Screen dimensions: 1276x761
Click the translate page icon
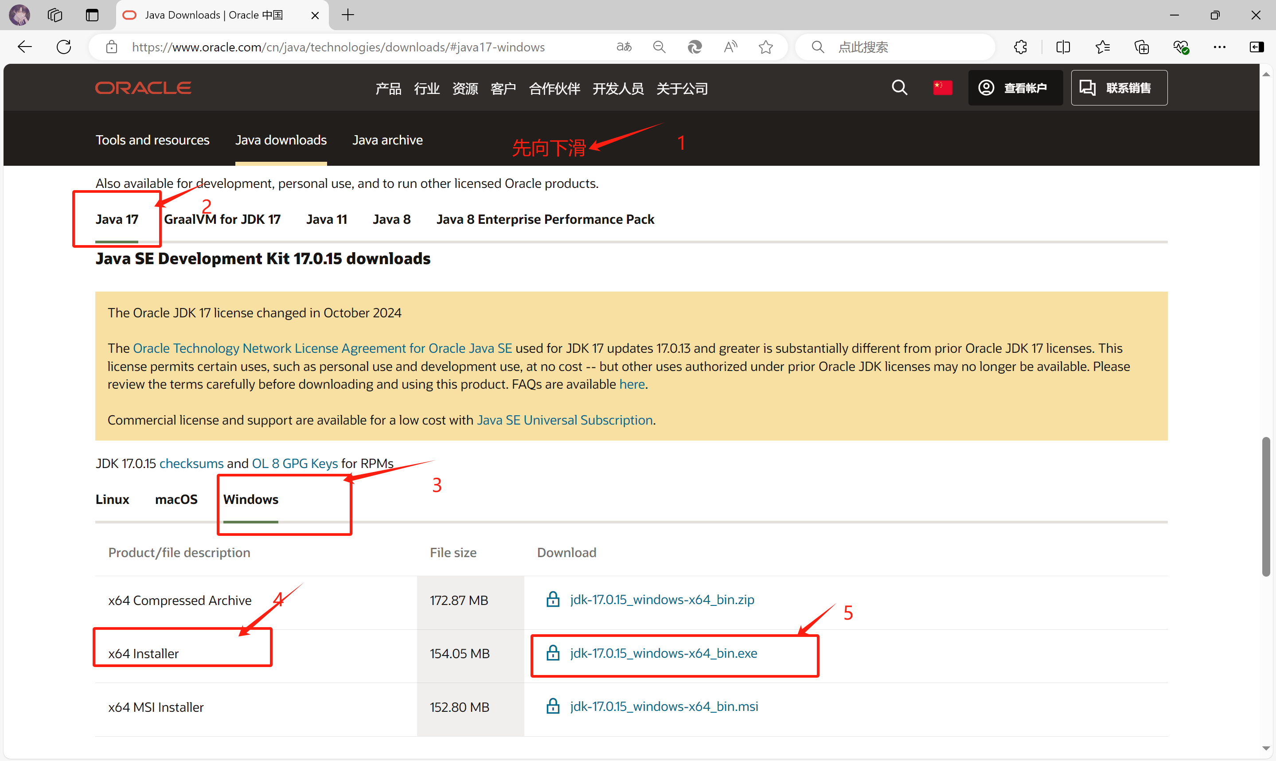point(624,47)
